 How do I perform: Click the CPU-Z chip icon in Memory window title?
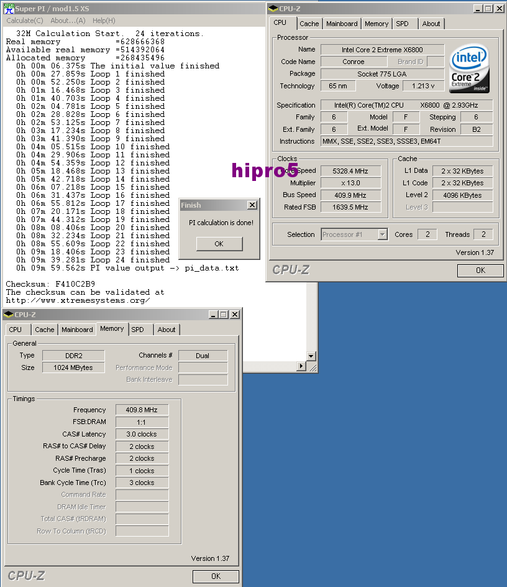click(x=8, y=315)
